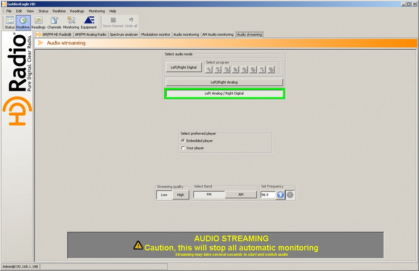Open the Help menu
The image size is (419, 271).
113,11
